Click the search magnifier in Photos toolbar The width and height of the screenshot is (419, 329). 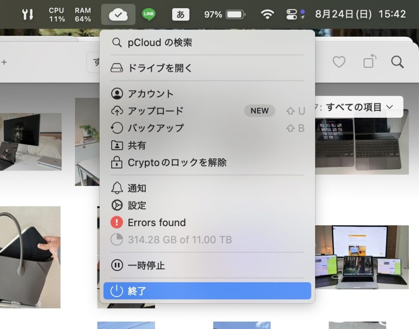point(397,62)
